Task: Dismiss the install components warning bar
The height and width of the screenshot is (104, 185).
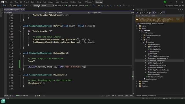Action: (x=182, y=19)
